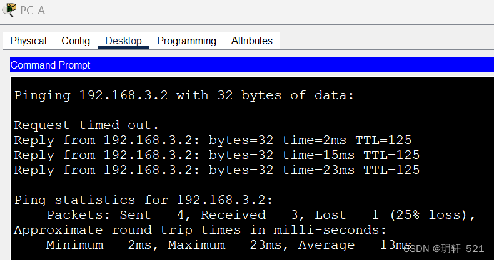Go to the Programming tab

pos(186,41)
